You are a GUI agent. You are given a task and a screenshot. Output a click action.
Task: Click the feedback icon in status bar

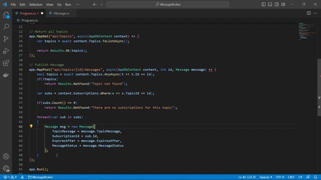(x=308, y=177)
